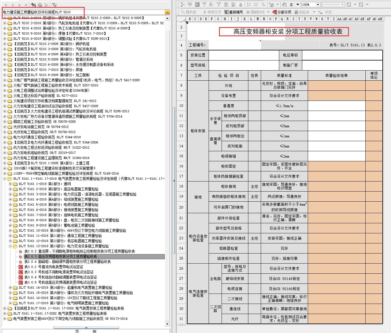Click the 画删除线 strikethrough tool
This screenshot has height=333, width=391.
click(256, 12)
